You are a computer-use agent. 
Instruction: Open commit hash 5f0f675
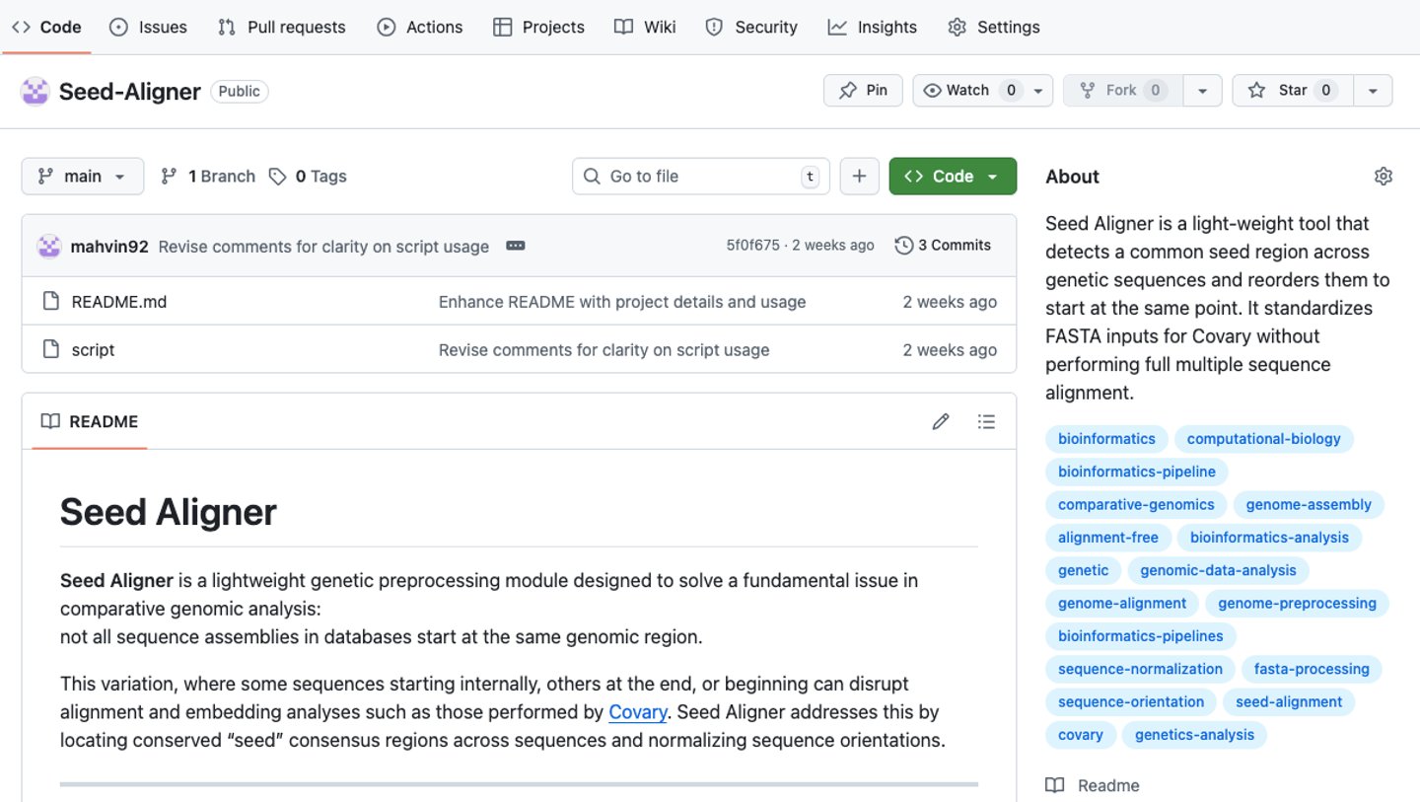point(752,246)
